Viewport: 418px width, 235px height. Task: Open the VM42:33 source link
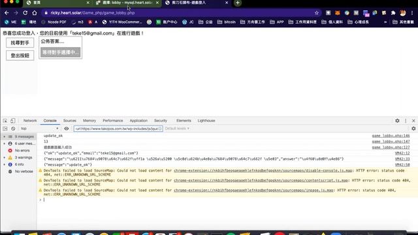[x=402, y=159]
